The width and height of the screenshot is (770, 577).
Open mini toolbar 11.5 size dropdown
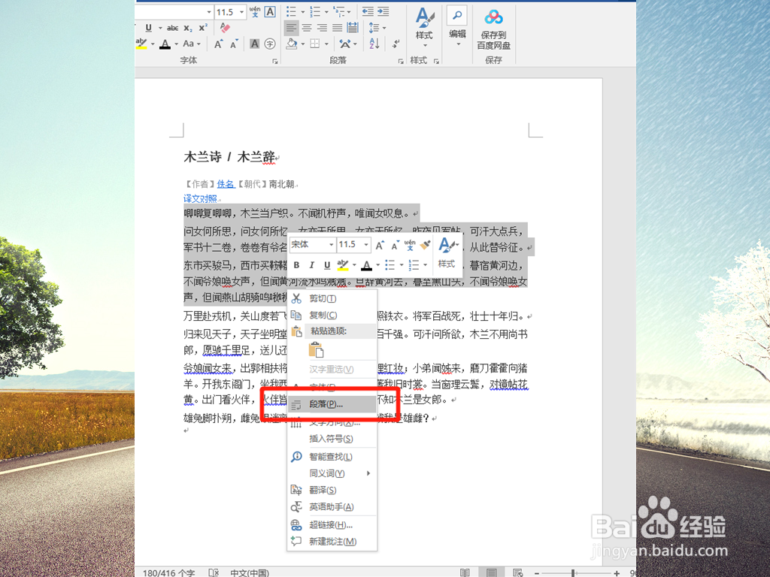(x=366, y=244)
